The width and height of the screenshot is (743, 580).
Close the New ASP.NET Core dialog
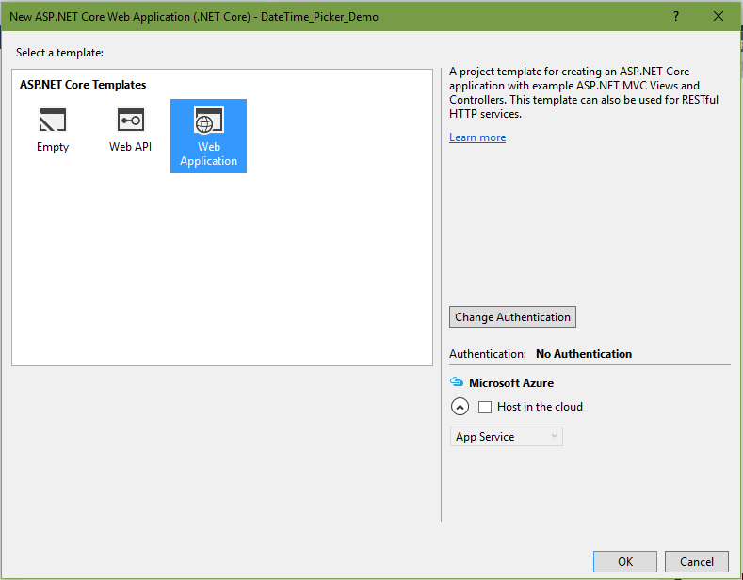click(x=719, y=17)
